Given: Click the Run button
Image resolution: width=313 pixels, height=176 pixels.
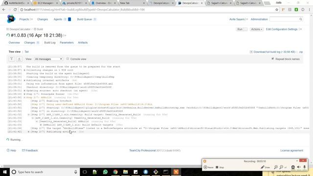Looking at the screenshot, I should (240, 29).
